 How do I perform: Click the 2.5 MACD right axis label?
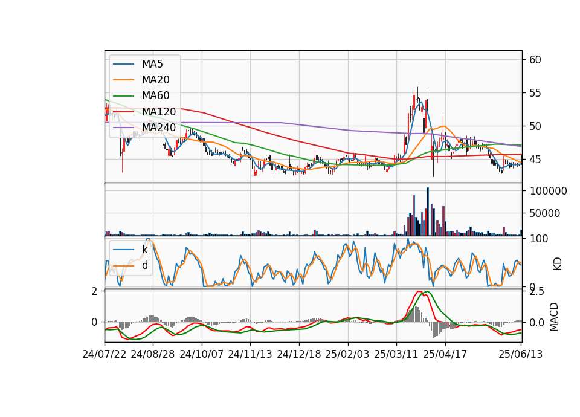click(536, 291)
